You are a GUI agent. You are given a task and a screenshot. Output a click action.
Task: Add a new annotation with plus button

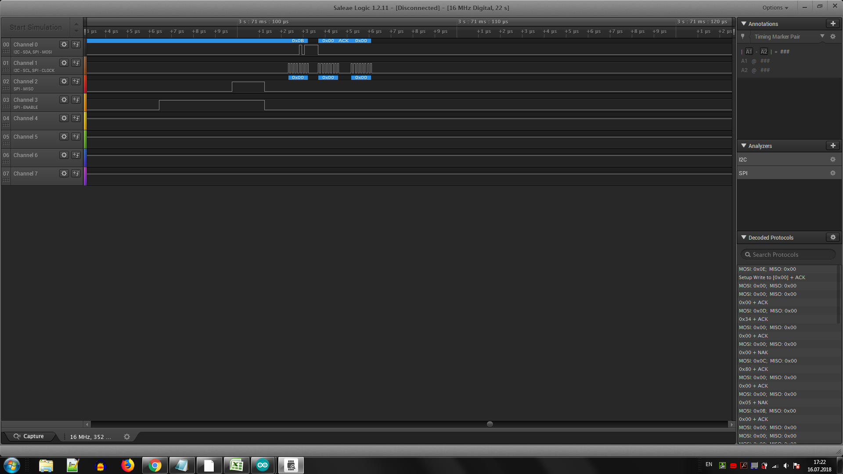(x=832, y=24)
